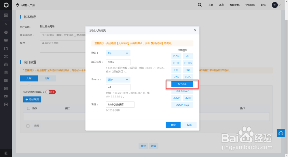Screen dimensions: 288x157
Task: Click the 描述 textarea
Action: [63, 46]
